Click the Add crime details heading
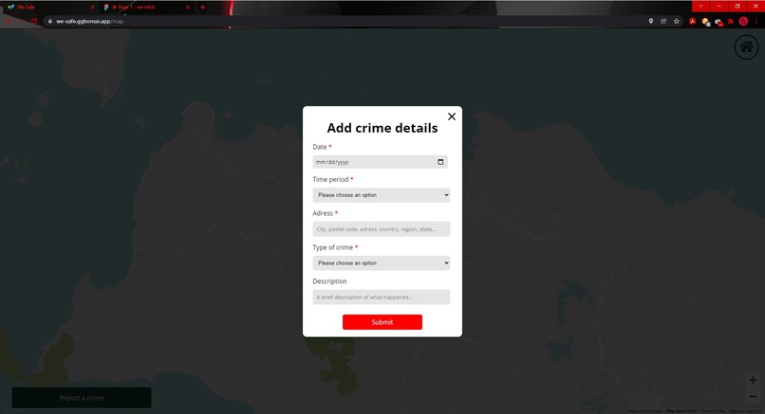 382,128
